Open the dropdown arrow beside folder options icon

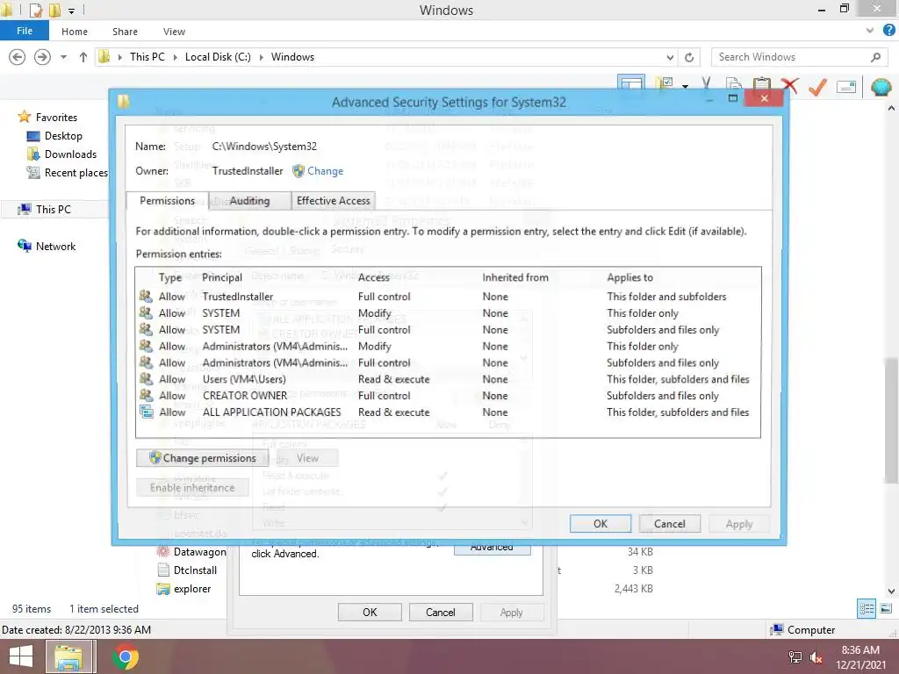tap(685, 87)
